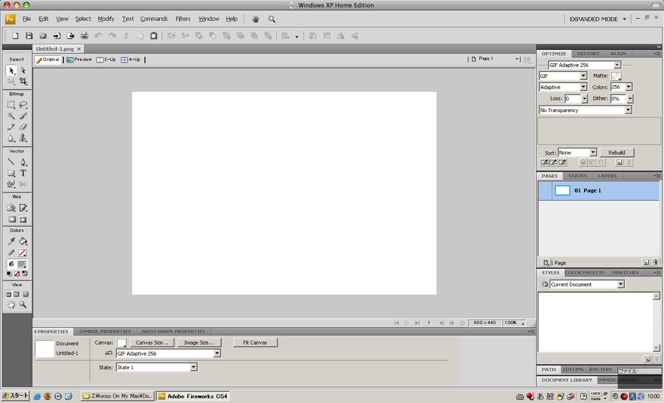Click the Fit Canvas button
This screenshot has width=664, height=403.
pos(255,343)
